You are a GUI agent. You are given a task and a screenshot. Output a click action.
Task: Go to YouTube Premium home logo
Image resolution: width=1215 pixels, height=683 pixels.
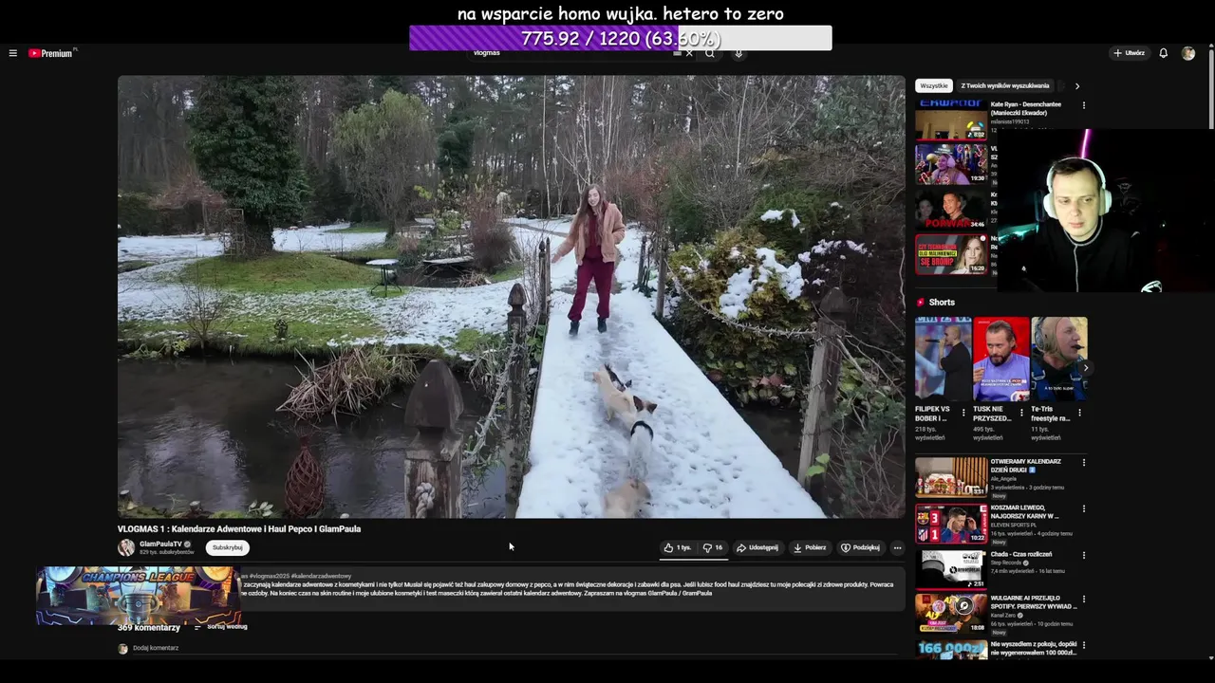(51, 53)
